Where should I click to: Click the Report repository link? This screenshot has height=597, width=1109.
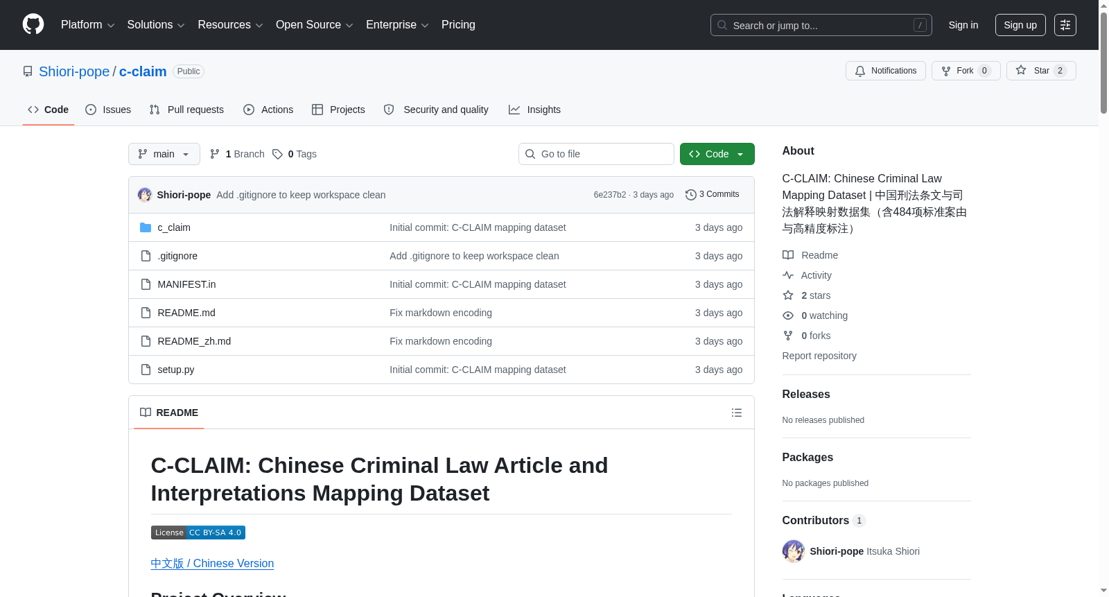click(x=819, y=356)
